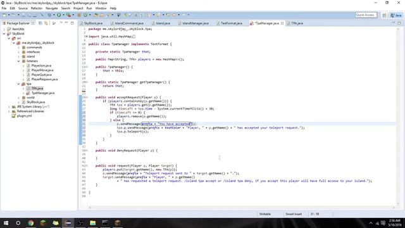Open the Refactor menu
405x228 pixels.
coord(37,8)
